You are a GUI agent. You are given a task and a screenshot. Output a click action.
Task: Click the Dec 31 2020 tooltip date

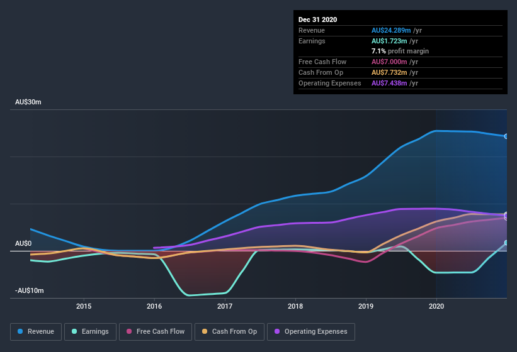318,19
